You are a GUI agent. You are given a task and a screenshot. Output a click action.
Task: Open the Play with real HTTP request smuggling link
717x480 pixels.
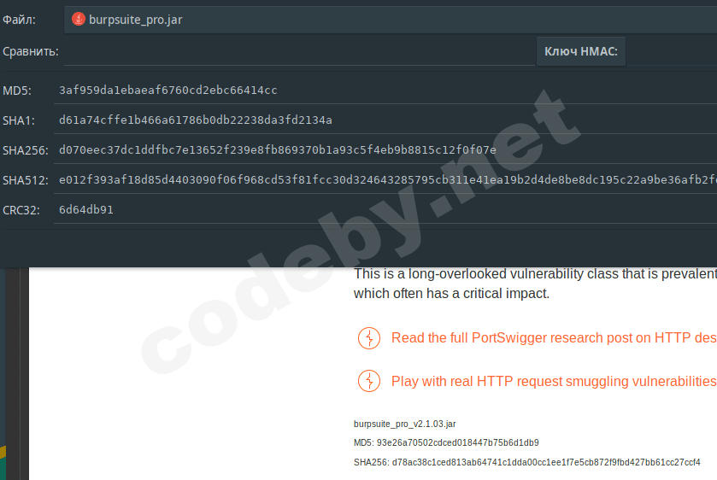point(554,381)
